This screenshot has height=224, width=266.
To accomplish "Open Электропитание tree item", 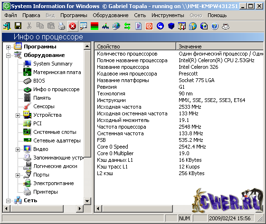I will [53, 183].
